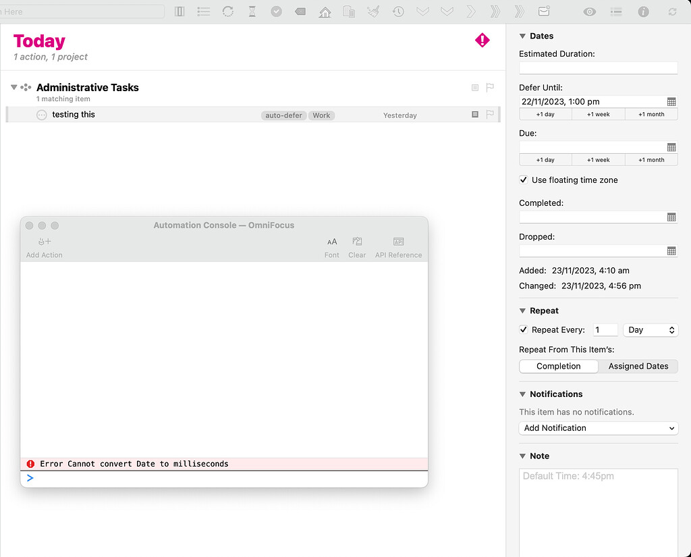Click the calendar icon beside the Due field

pyautogui.click(x=672, y=147)
